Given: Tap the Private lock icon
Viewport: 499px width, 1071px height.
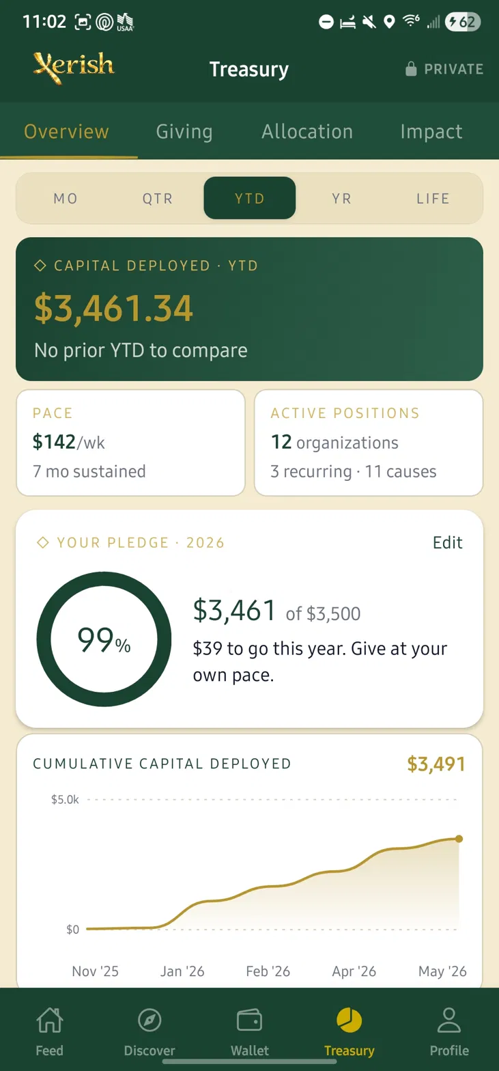Looking at the screenshot, I should coord(411,69).
